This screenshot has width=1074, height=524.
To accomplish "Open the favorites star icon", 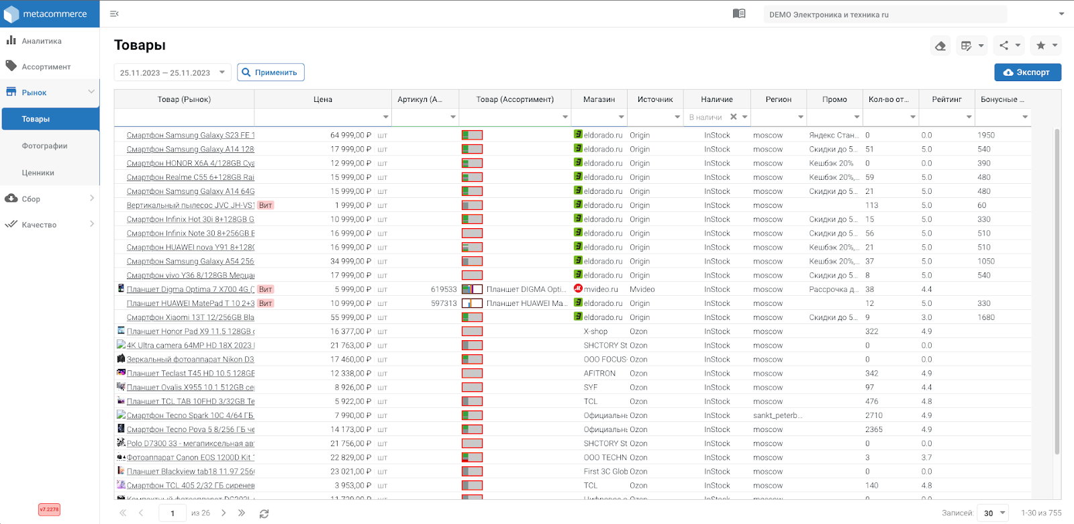I will [1046, 46].
